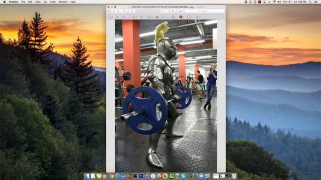
Task: Click the knight gym photo in Preview
Action: click(x=166, y=96)
